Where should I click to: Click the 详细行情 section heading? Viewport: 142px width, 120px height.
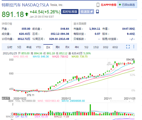(x=7, y=24)
